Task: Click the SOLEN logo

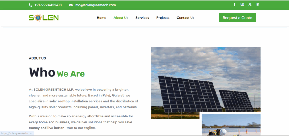Action: pyautogui.click(x=44, y=18)
